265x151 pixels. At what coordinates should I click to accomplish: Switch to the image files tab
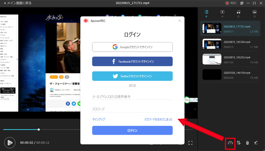click(x=254, y=14)
